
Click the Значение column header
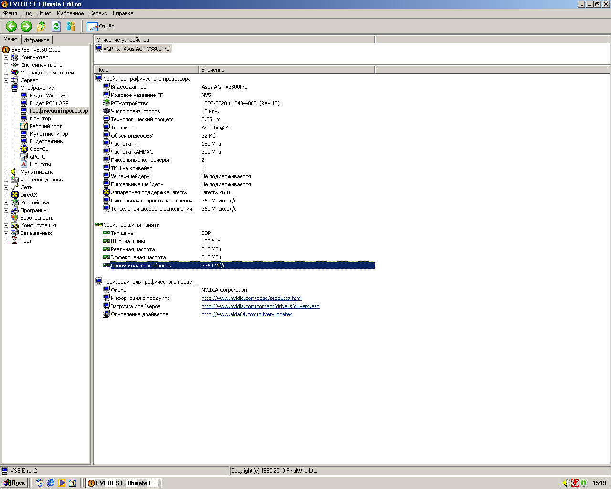(287, 70)
